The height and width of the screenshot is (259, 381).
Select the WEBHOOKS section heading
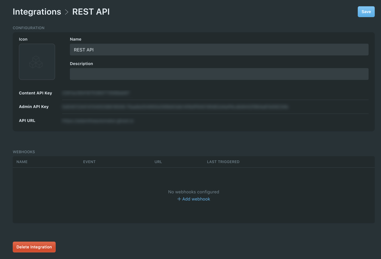click(24, 152)
